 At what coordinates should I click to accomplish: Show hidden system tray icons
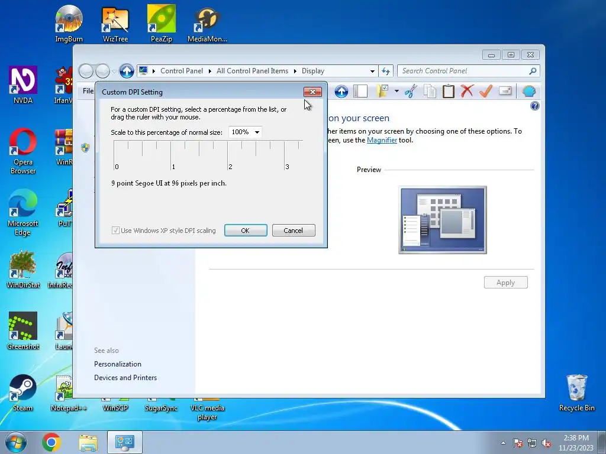click(503, 443)
